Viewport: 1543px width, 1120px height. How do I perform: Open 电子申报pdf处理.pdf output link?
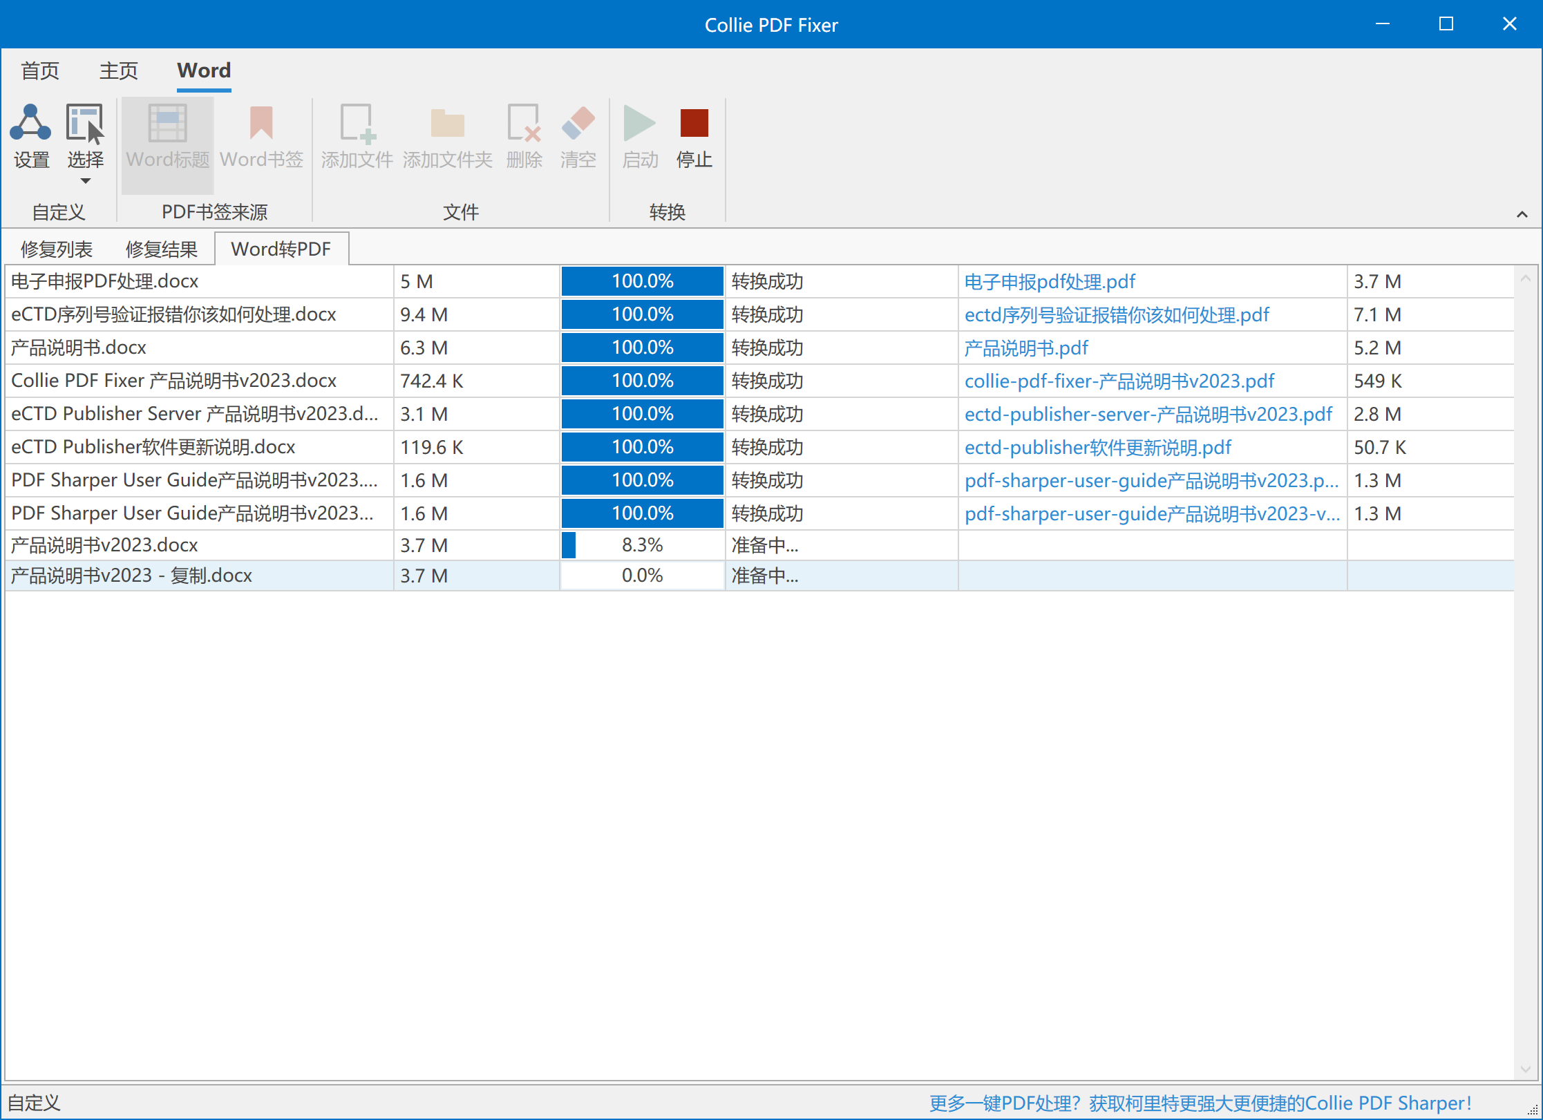pos(1050,281)
